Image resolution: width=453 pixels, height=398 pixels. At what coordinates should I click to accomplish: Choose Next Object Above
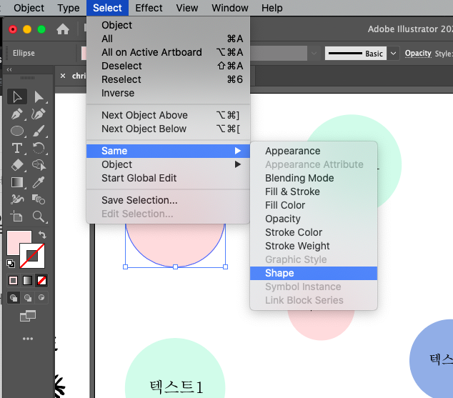click(x=168, y=115)
